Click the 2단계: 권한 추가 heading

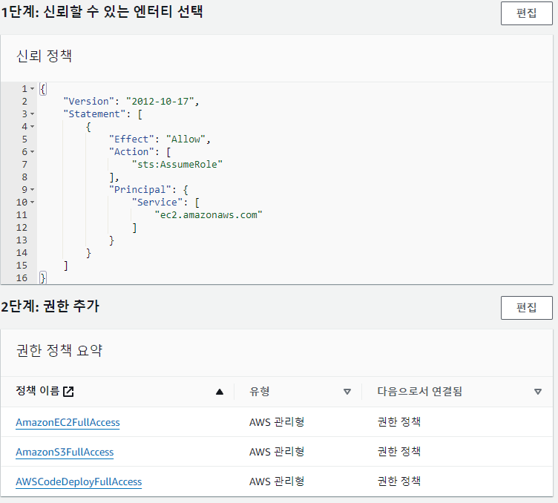coord(50,306)
